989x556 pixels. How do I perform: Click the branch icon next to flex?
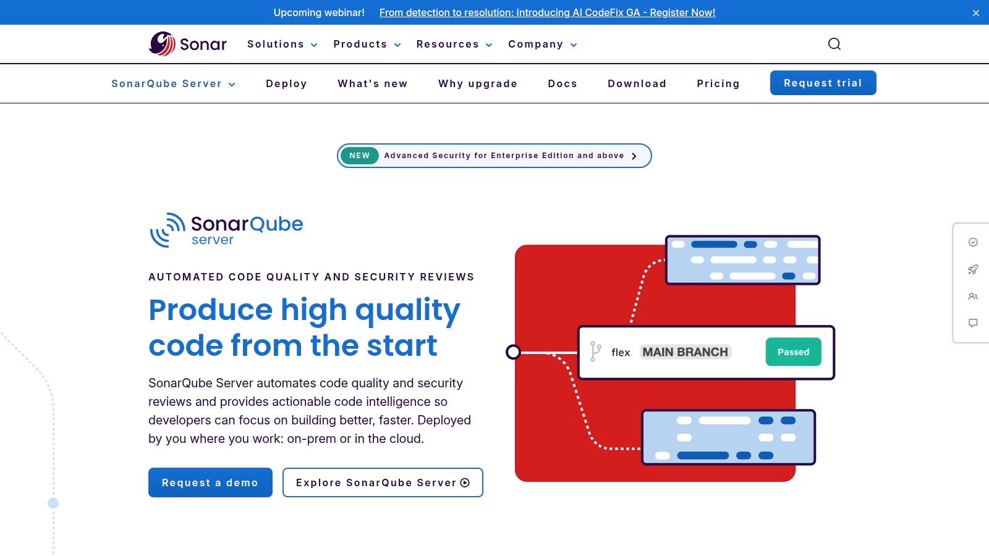[595, 352]
